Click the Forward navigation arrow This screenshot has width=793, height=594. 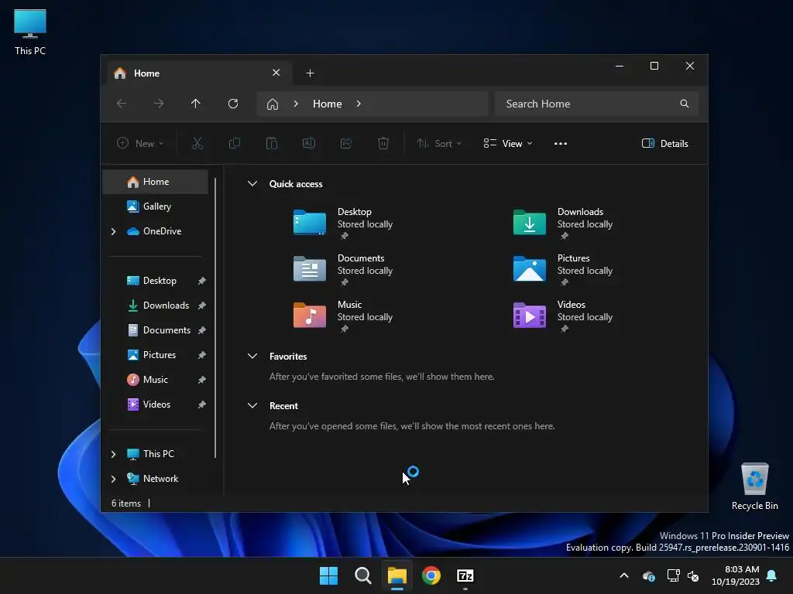tap(158, 104)
